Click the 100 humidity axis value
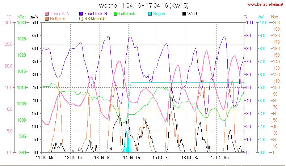This screenshot has height=166, width=286. [x=249, y=23]
